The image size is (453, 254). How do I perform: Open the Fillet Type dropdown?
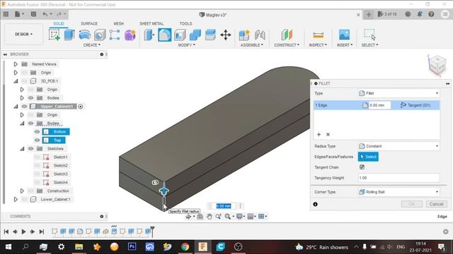pyautogui.click(x=398, y=93)
